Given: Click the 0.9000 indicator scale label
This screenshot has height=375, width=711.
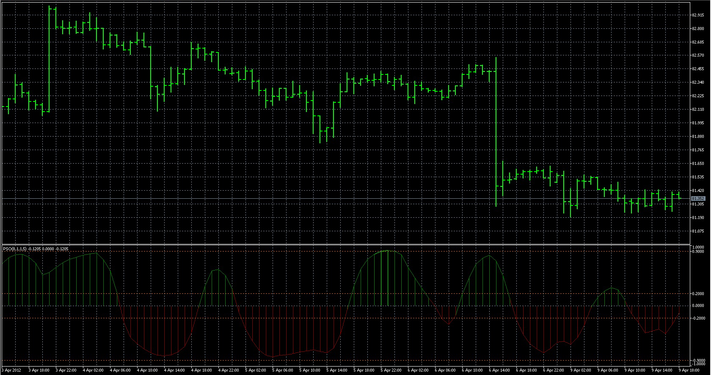Looking at the screenshot, I should [x=697, y=252].
